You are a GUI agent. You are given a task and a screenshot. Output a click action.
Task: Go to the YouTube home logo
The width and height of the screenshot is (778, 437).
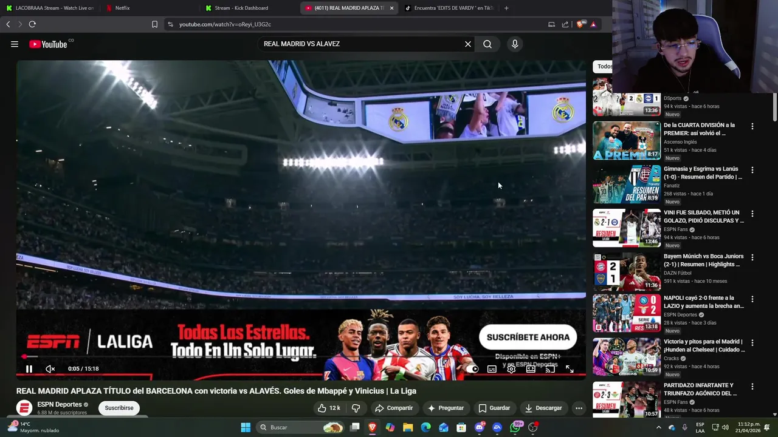click(47, 44)
